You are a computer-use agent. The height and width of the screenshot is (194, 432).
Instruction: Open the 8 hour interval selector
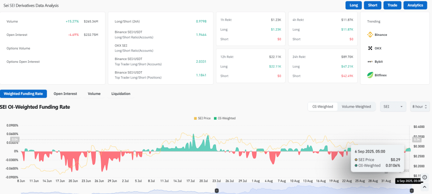(x=419, y=107)
